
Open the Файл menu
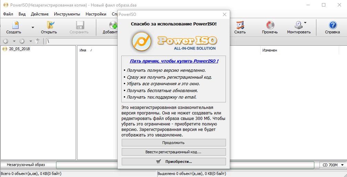click(8, 14)
